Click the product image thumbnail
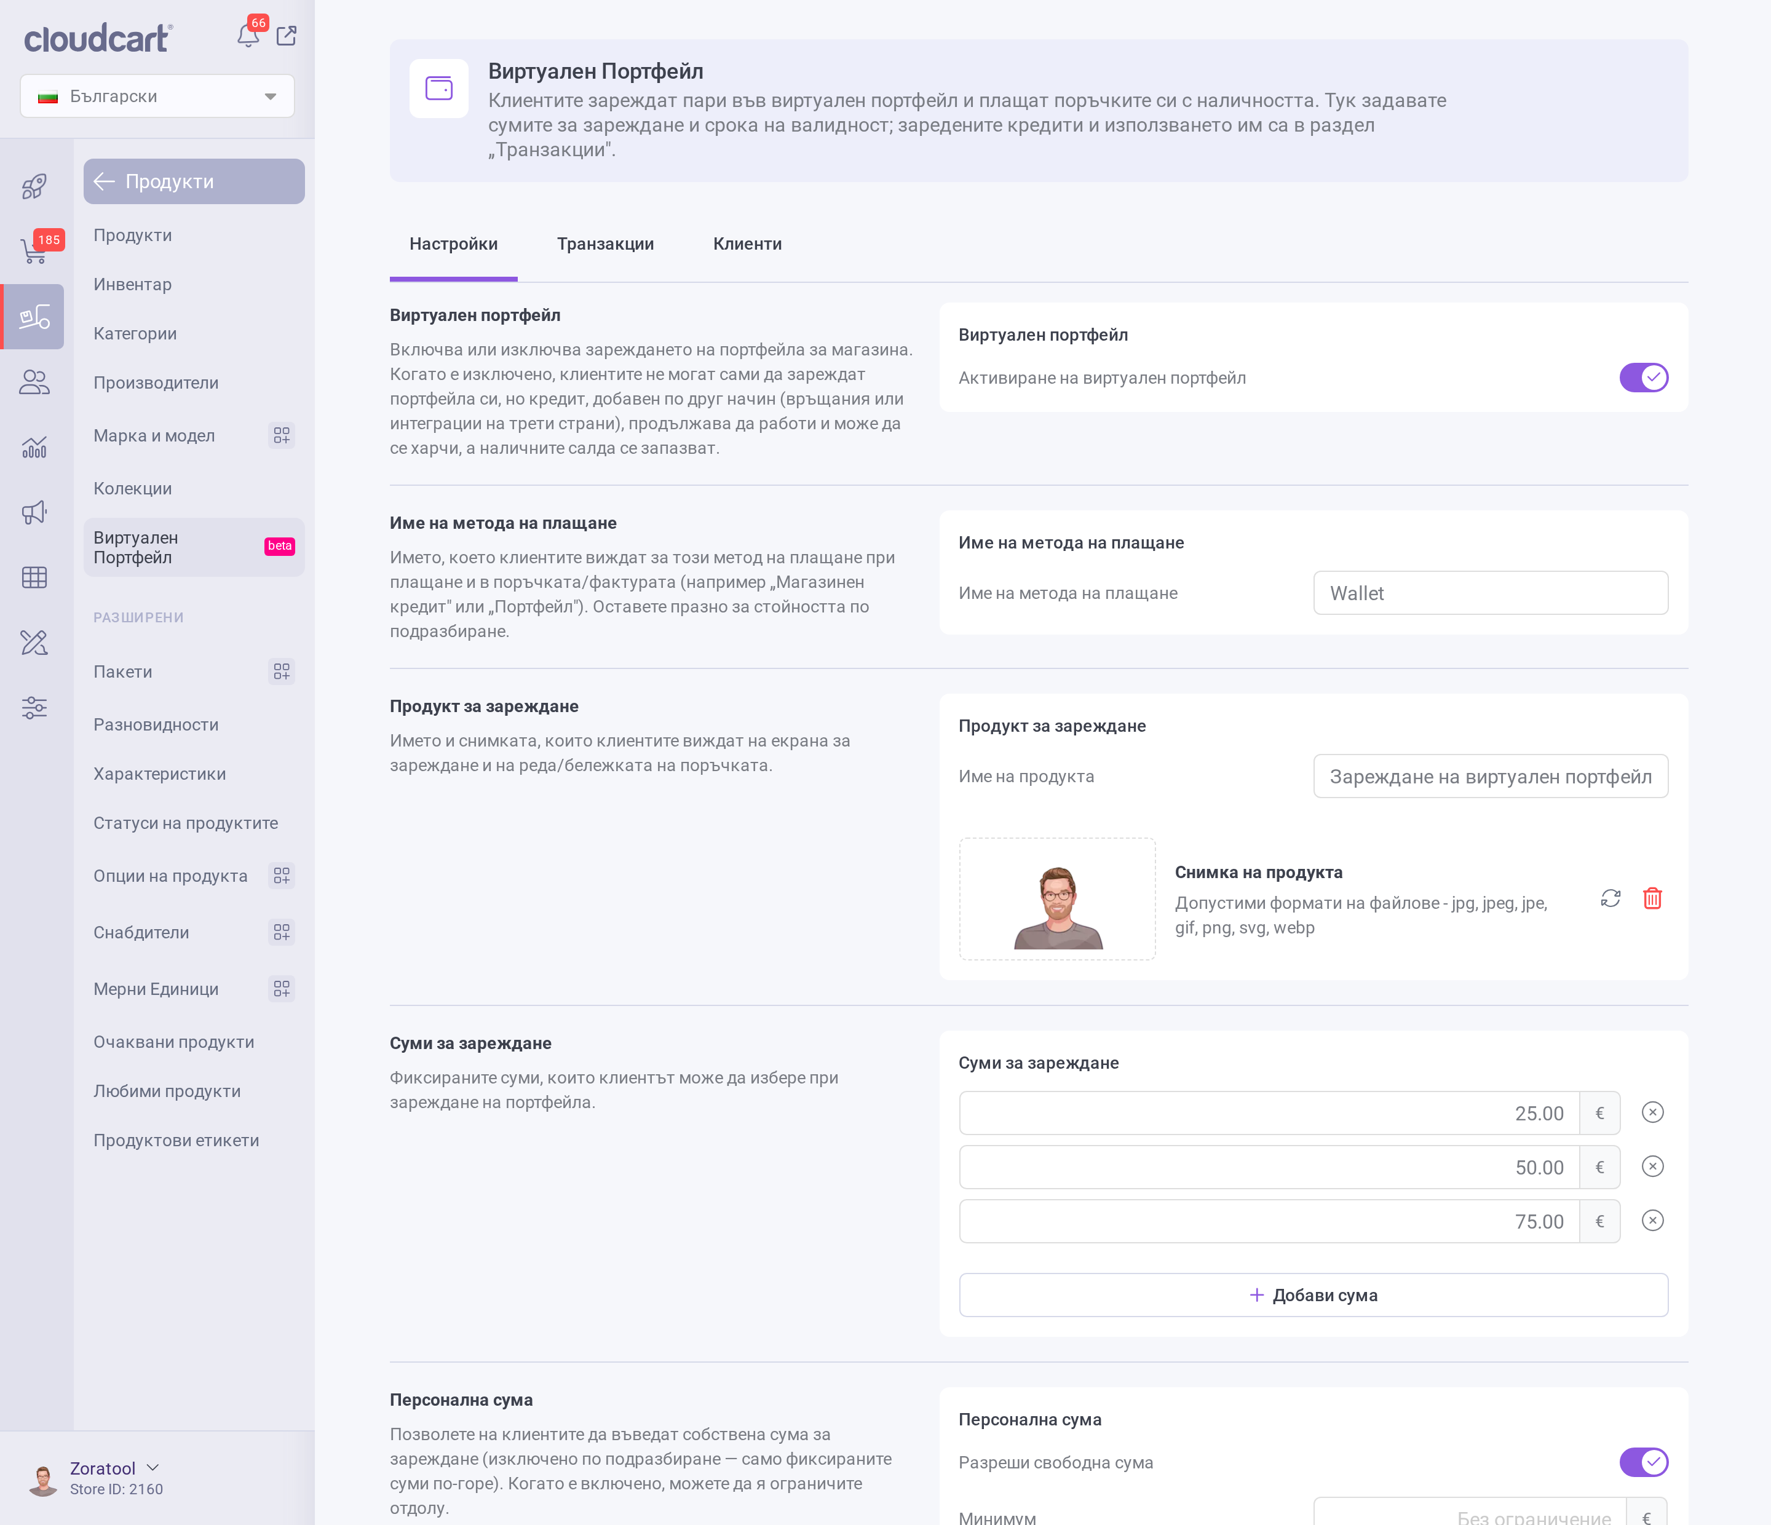This screenshot has height=1525, width=1771. pyautogui.click(x=1057, y=899)
